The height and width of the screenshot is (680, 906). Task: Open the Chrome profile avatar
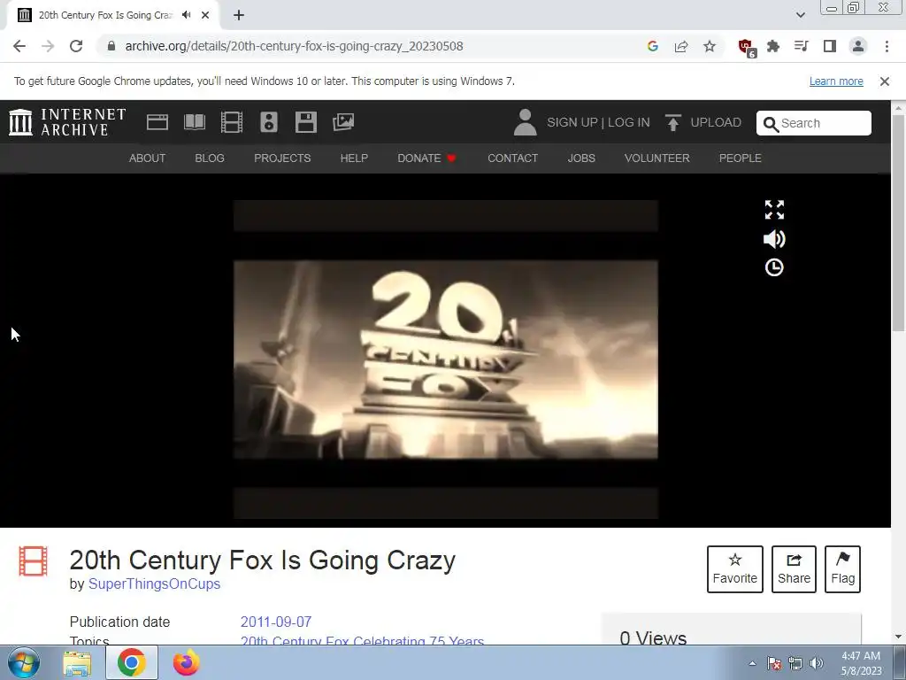coord(858,46)
